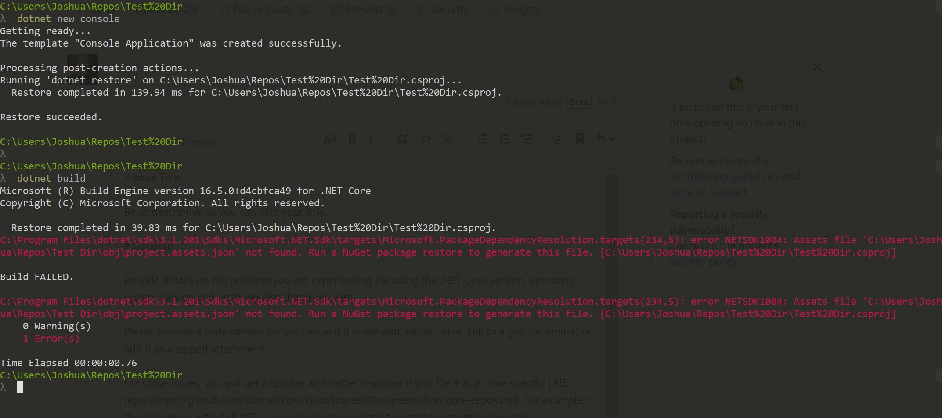Insert a numbered list

tap(504, 138)
